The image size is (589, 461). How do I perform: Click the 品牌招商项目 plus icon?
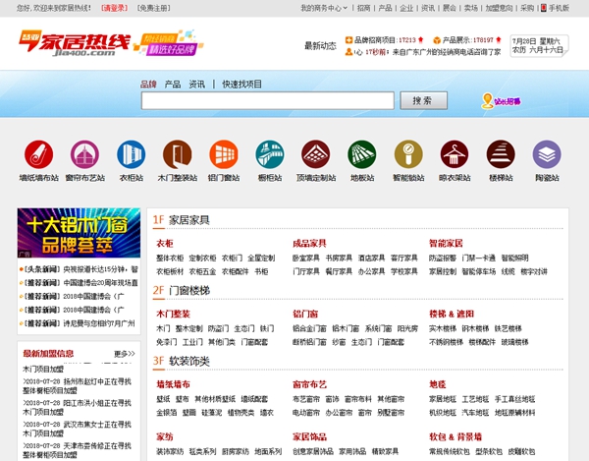click(348, 40)
